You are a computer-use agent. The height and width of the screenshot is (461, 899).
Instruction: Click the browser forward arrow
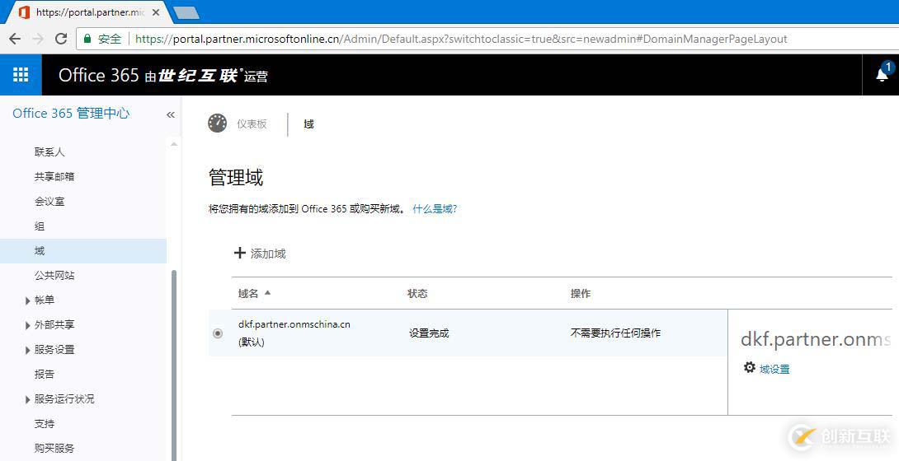point(38,39)
